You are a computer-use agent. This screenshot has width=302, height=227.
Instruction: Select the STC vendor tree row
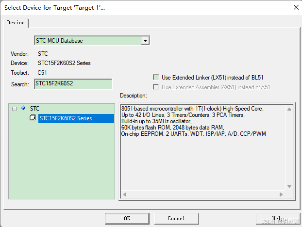(x=34, y=109)
